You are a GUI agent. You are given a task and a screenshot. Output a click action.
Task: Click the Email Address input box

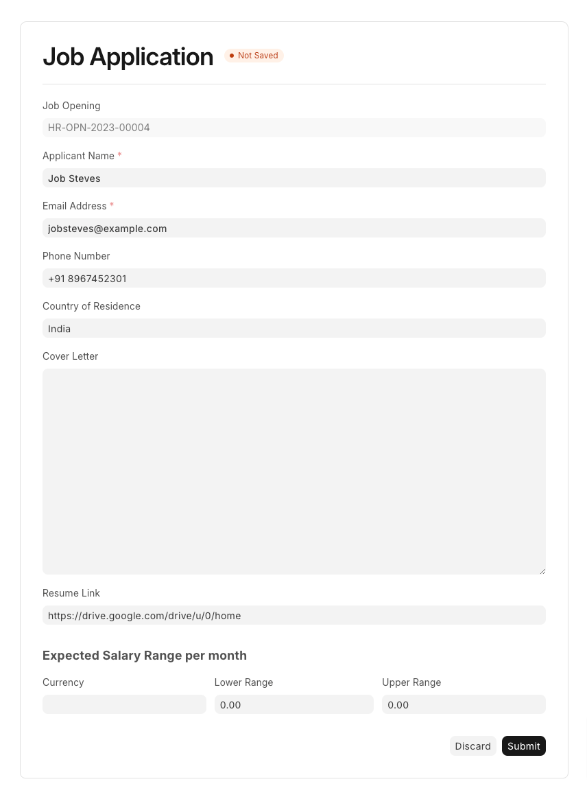(x=293, y=228)
